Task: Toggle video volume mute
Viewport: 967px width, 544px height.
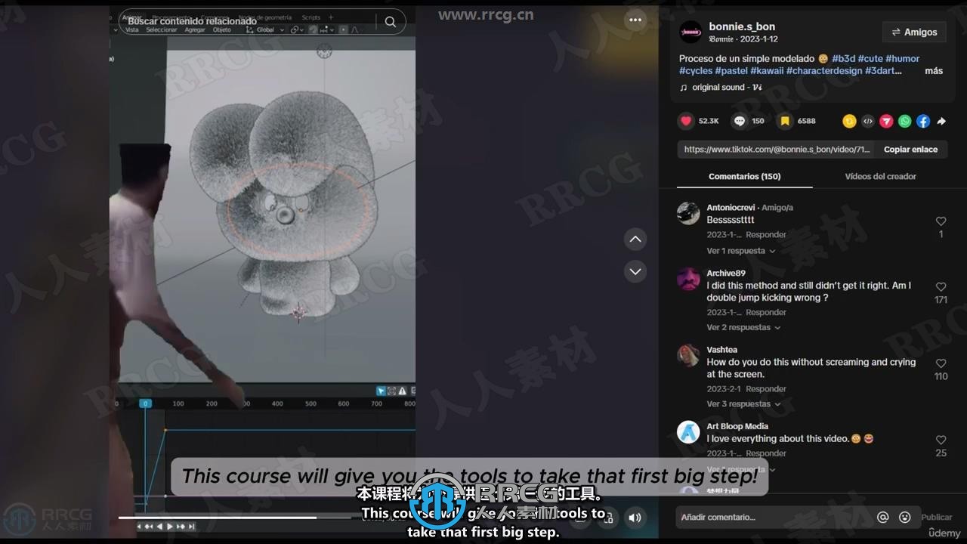Action: click(635, 517)
